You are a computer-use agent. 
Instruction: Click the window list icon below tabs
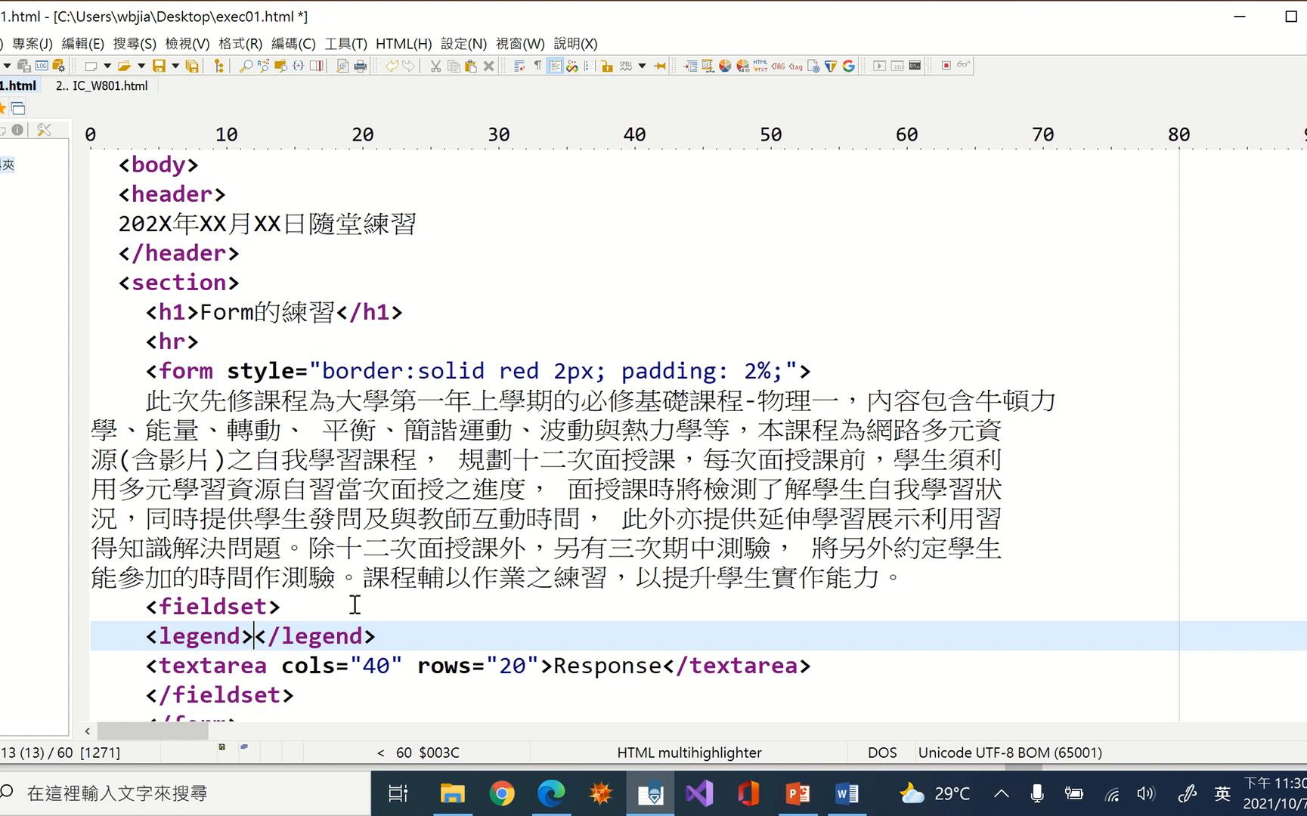coord(18,107)
